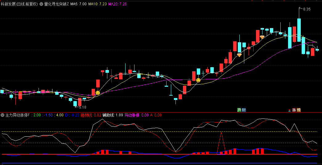Click the yellow 4.00 indicator value
Viewport: 322px width, 165px height.
[x=60, y=115]
